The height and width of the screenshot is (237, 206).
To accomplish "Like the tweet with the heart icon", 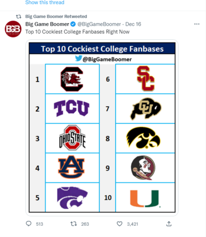I will [x=119, y=224].
